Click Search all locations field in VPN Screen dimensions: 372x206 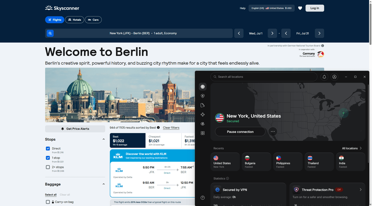[x=264, y=77]
